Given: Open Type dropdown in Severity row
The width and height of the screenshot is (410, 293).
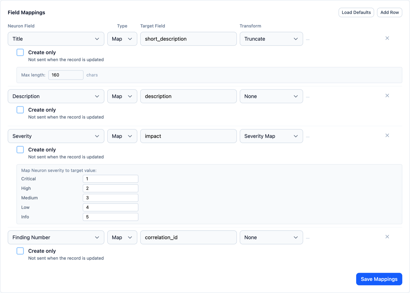Looking at the screenshot, I should tap(122, 136).
